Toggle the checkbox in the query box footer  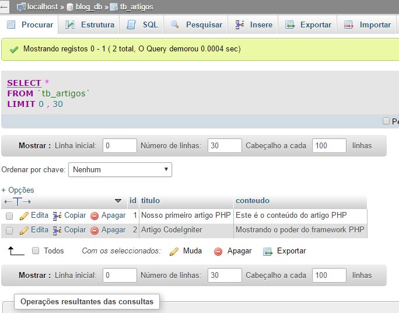point(386,121)
